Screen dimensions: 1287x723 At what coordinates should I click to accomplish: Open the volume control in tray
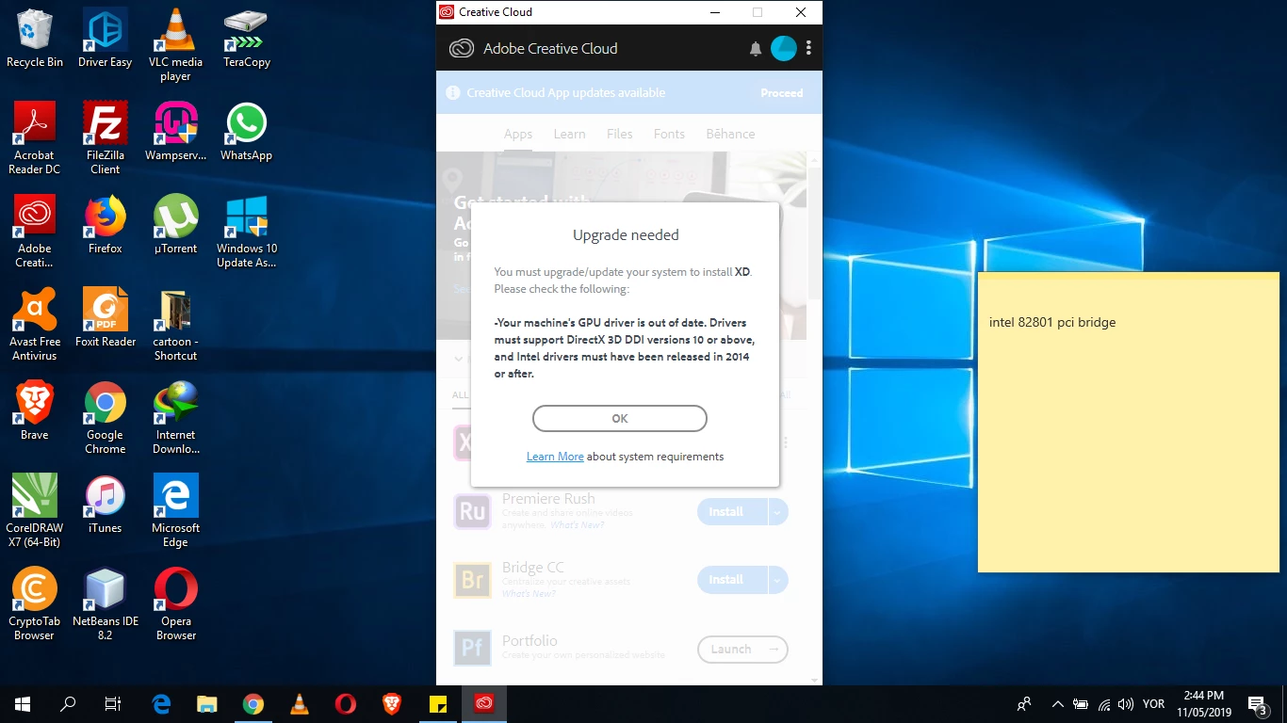tap(1126, 704)
